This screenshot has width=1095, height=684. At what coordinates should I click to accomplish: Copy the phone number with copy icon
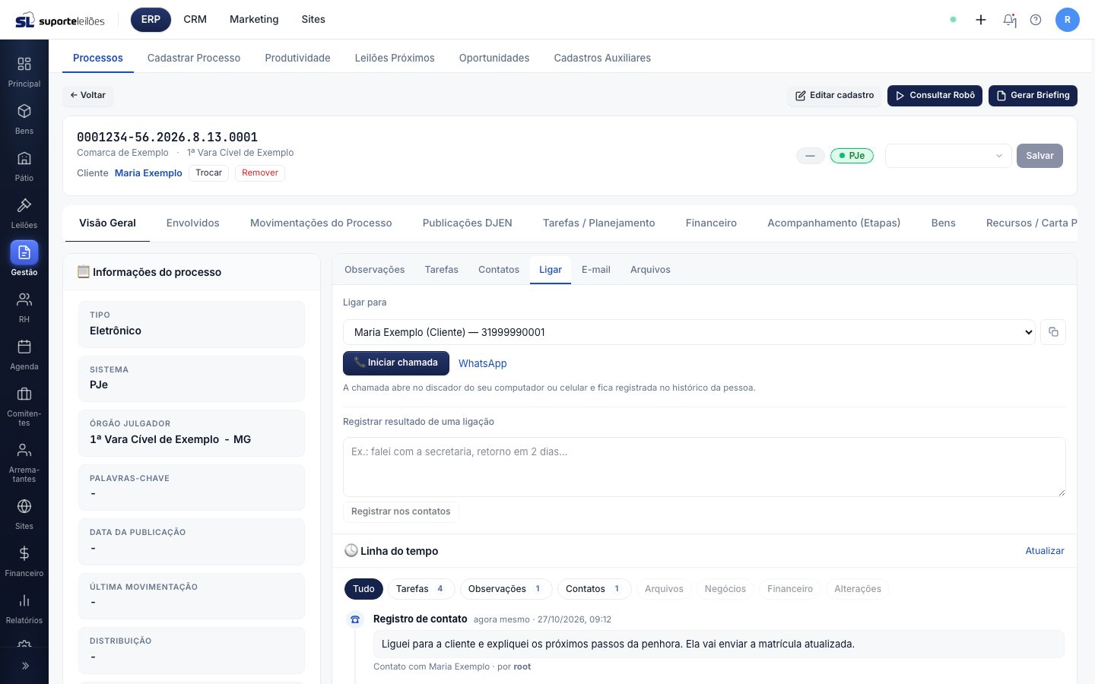pos(1053,332)
